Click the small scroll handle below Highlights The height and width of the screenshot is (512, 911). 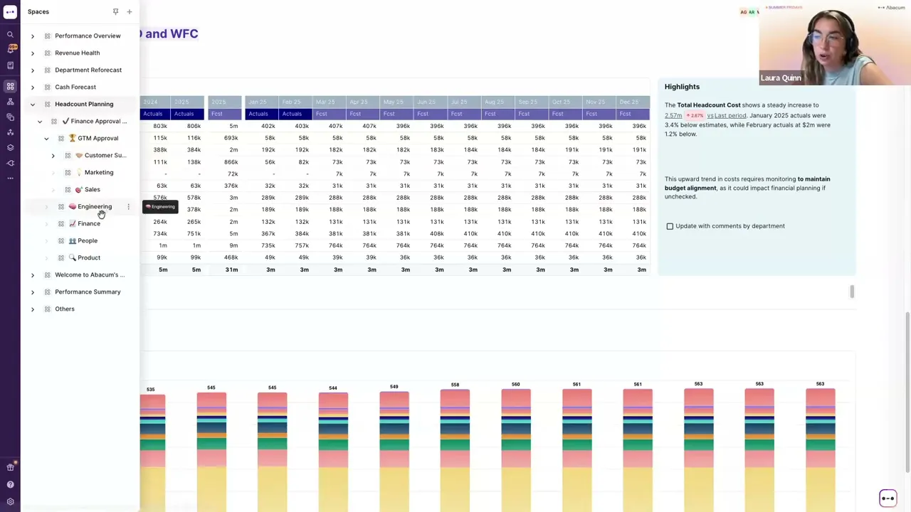pos(851,292)
